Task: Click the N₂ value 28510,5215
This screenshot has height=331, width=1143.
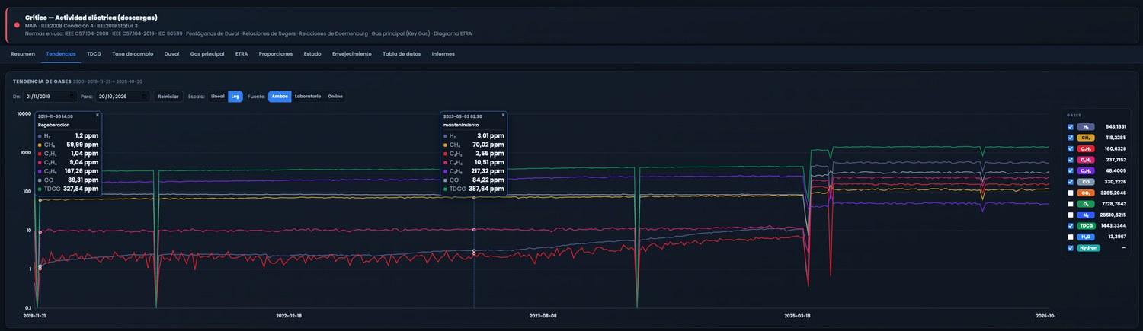Action: coord(1113,215)
